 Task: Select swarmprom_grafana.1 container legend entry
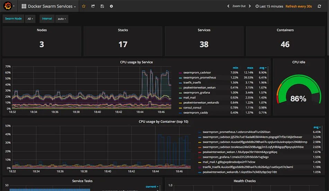[235, 157]
